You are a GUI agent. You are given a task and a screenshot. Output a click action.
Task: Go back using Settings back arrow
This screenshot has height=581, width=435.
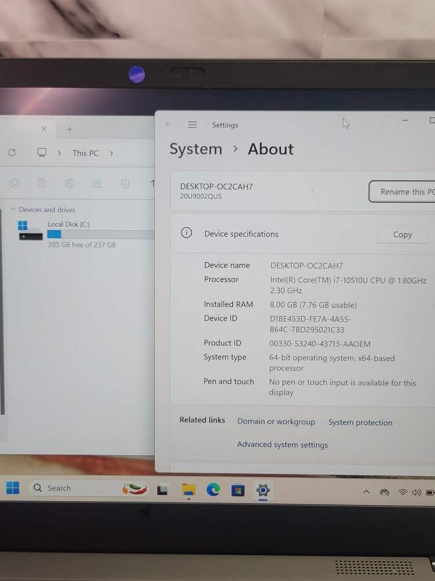point(169,125)
